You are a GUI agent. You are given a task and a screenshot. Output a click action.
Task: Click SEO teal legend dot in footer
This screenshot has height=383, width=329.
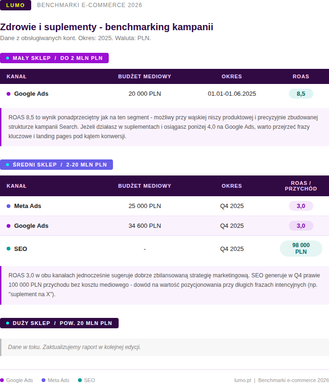pos(80,380)
